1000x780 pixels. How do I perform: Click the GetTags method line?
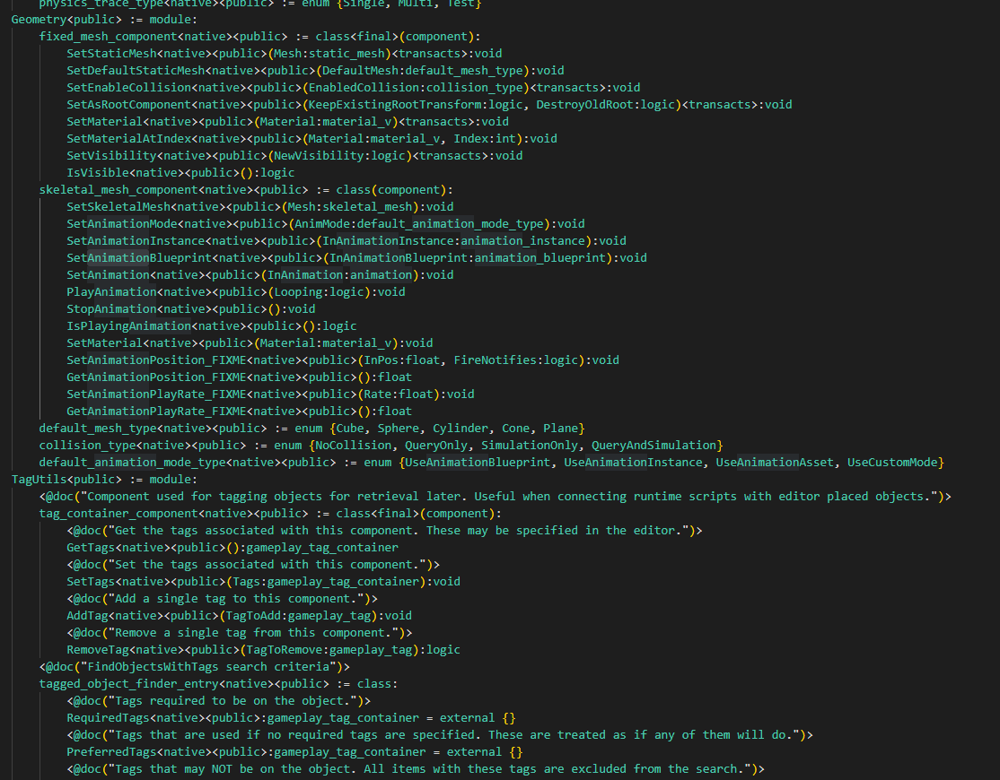point(232,548)
